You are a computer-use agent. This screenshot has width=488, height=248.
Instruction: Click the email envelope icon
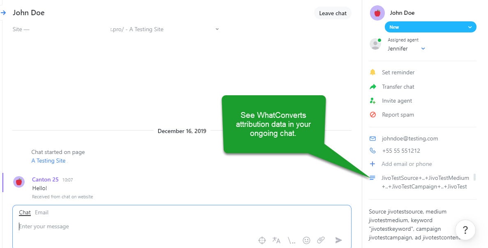[372, 139]
